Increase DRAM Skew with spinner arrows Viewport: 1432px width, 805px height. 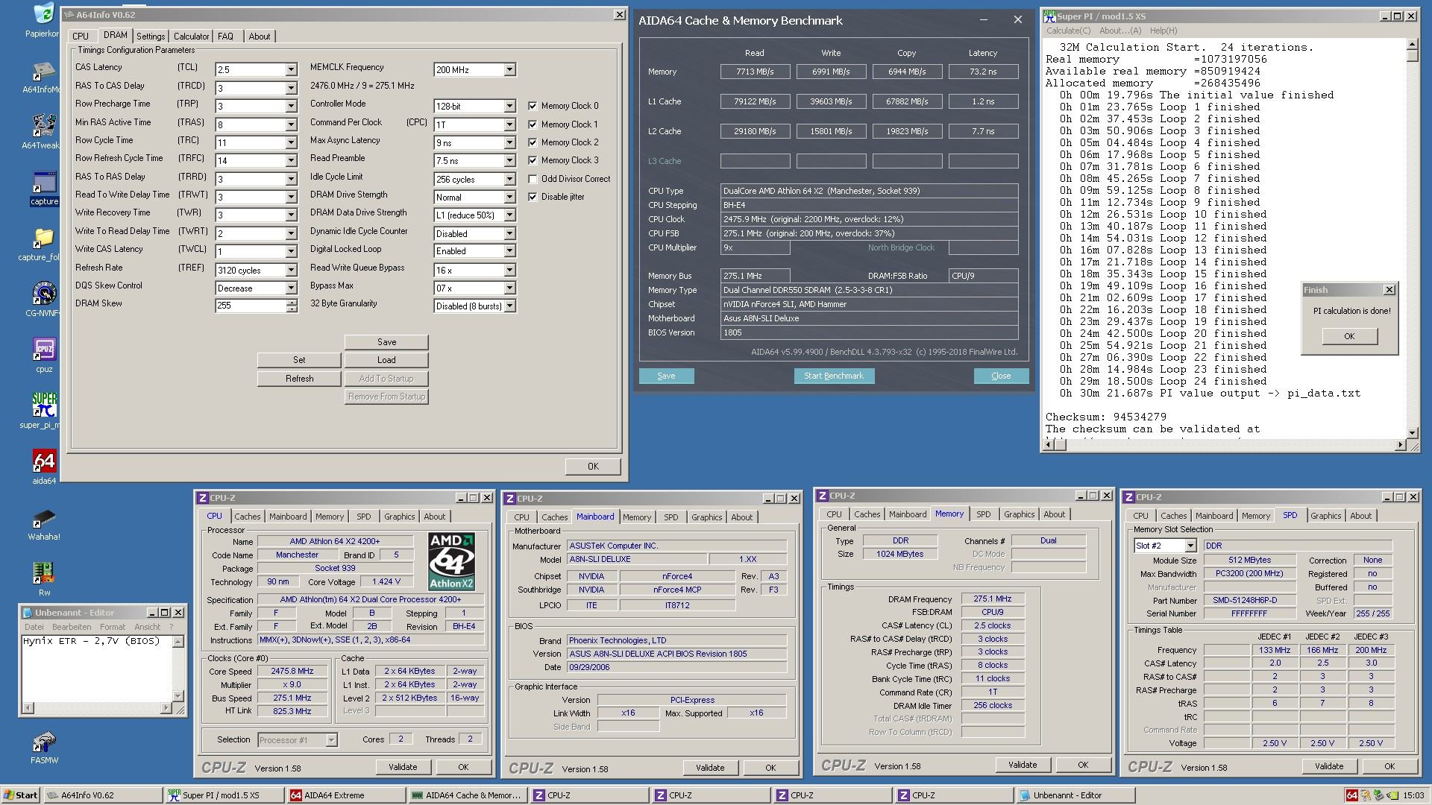tap(292, 303)
